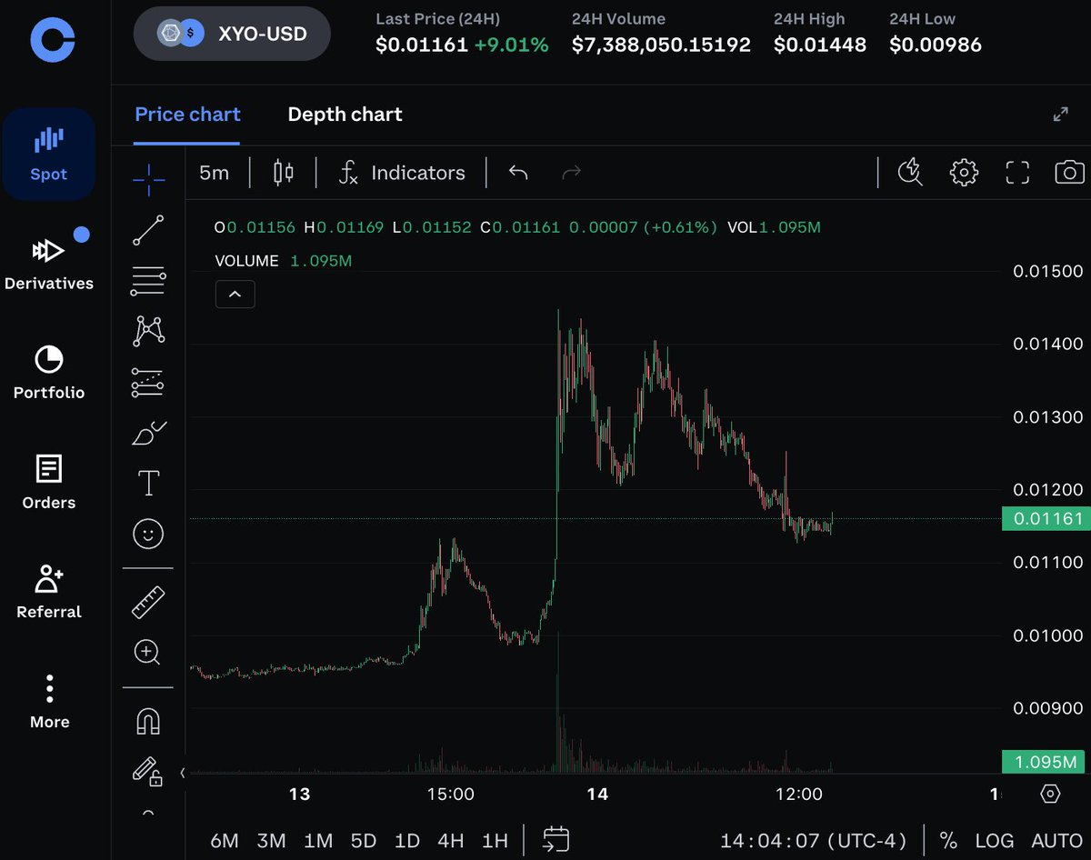Screen dimensions: 1091x860
Task: Select the text annotation tool
Action: tap(148, 483)
